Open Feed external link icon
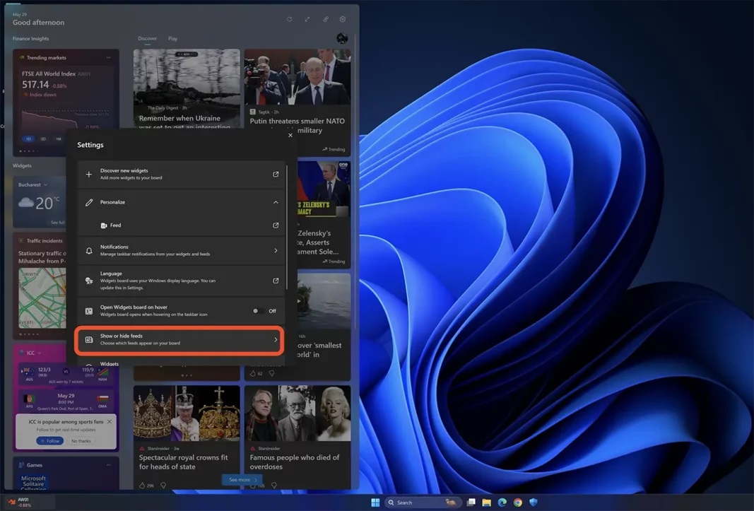This screenshot has width=754, height=511. pyautogui.click(x=276, y=225)
